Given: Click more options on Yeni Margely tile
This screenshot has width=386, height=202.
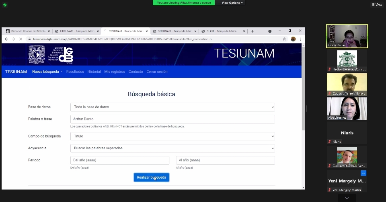Looking at the screenshot, I should click(363, 173).
